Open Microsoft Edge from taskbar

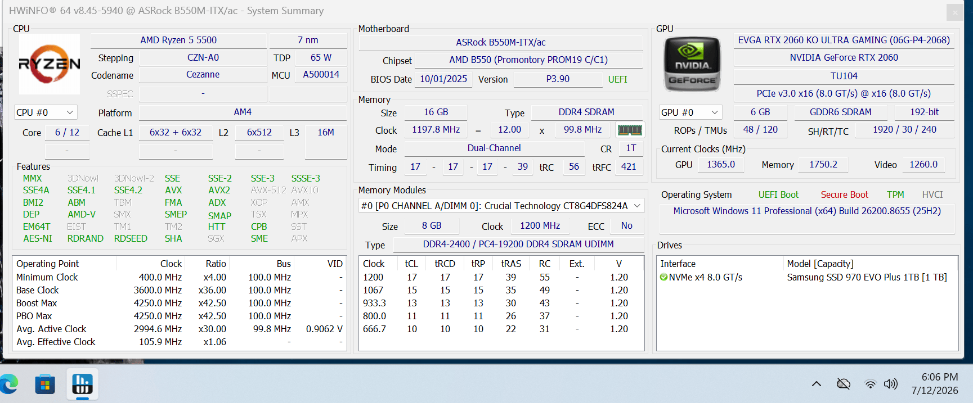(x=10, y=384)
